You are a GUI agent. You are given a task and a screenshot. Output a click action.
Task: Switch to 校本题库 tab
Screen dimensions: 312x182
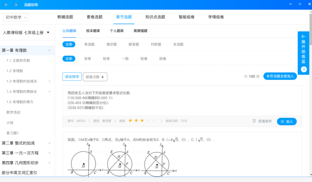pyautogui.click(x=93, y=31)
